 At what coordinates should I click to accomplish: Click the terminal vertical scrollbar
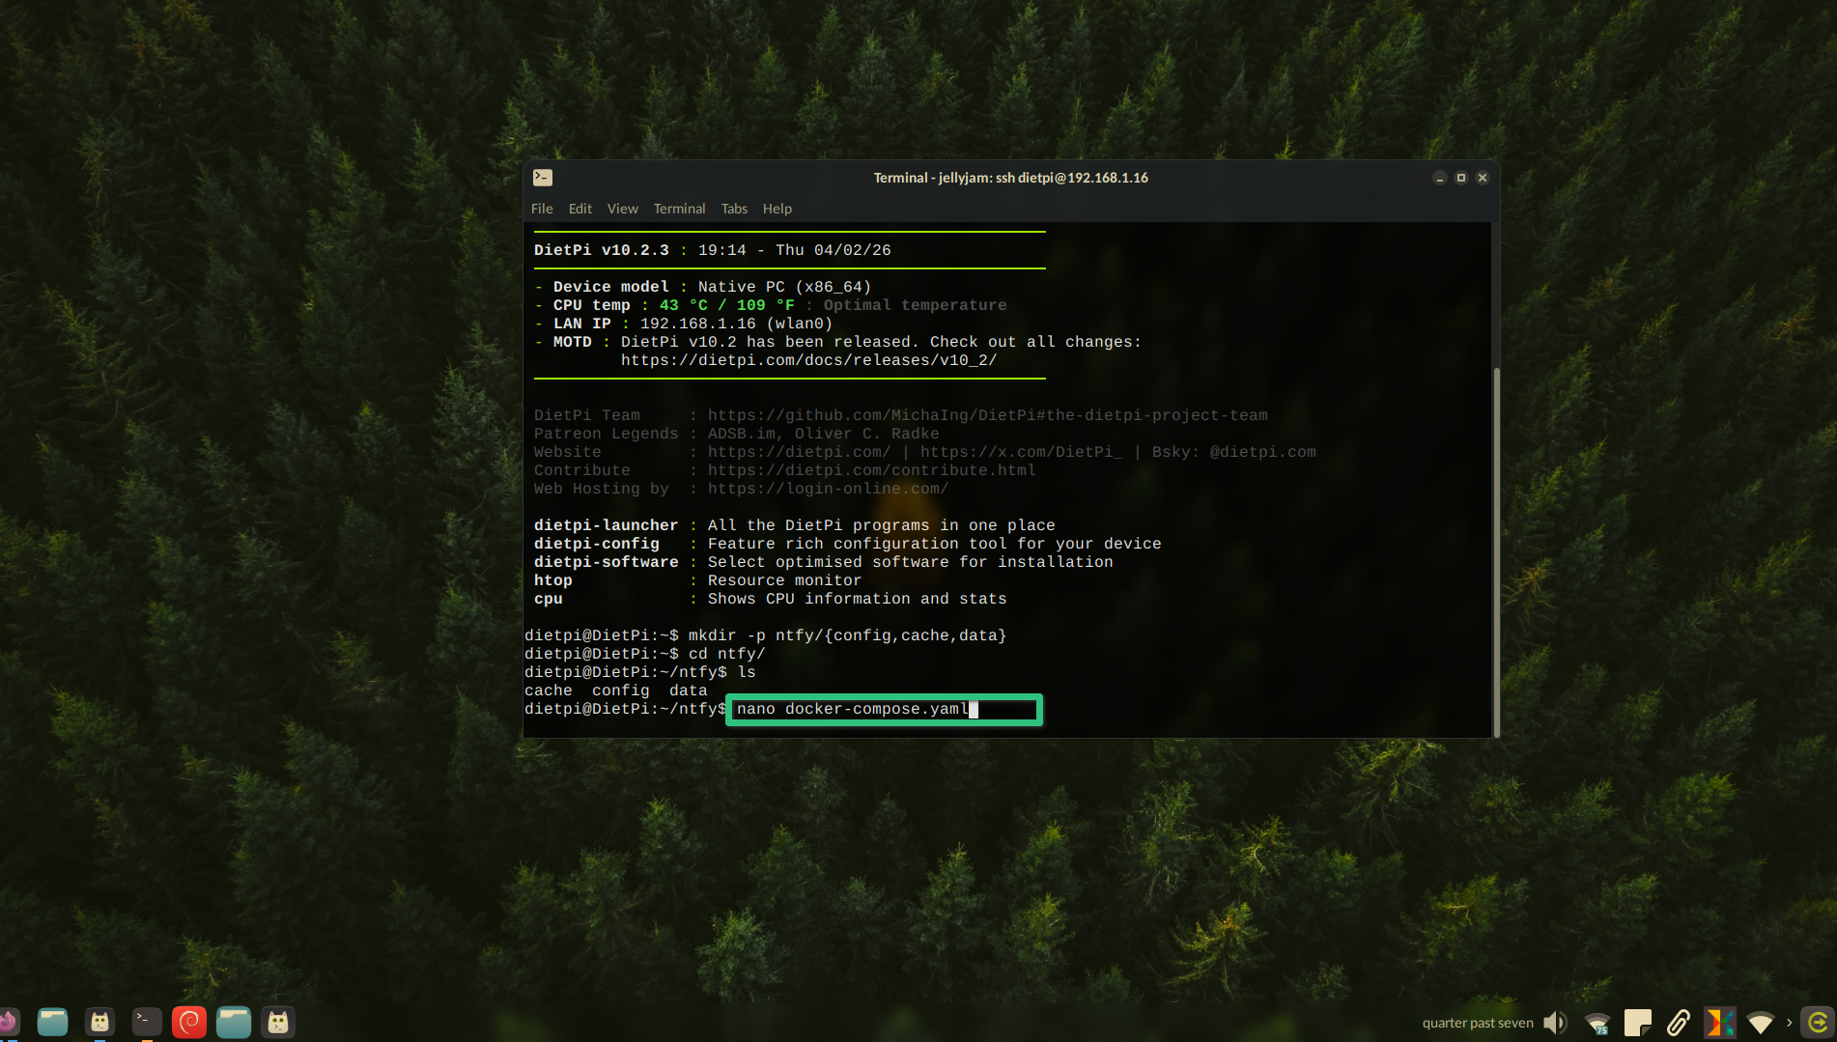1496,551
